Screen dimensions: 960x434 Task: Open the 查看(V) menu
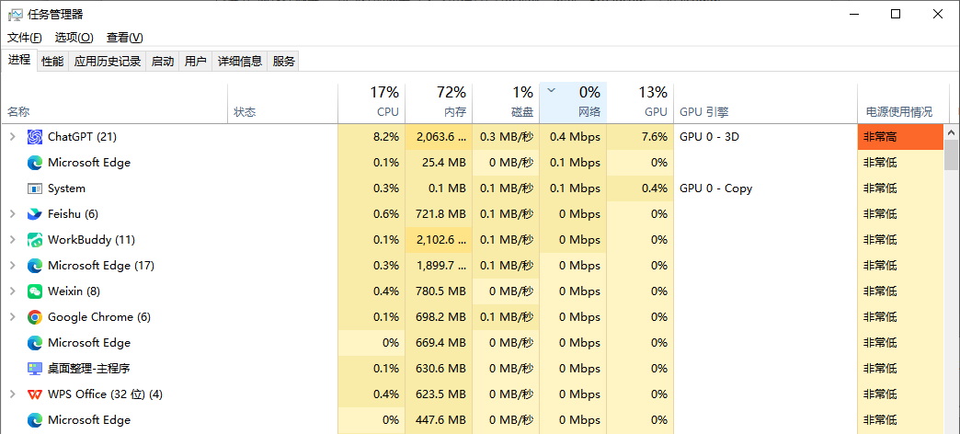point(125,38)
